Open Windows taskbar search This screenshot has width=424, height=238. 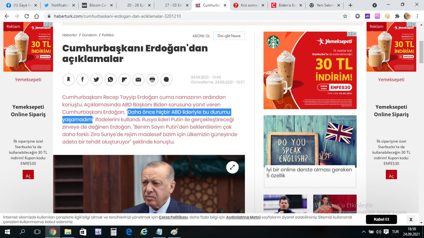click(22, 232)
